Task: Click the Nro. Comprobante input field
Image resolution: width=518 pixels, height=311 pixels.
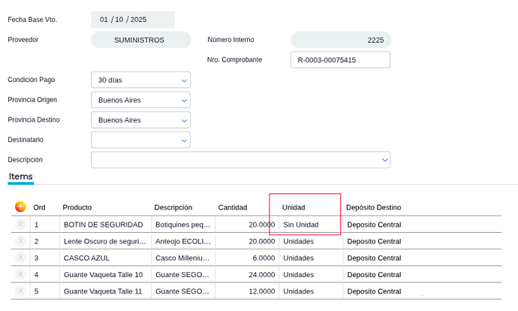Action: tap(340, 60)
